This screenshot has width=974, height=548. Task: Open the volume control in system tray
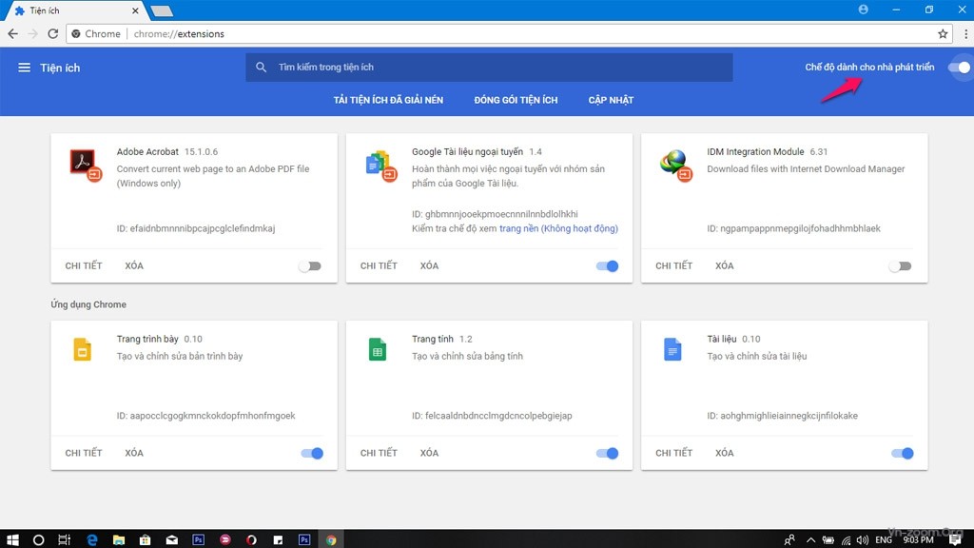click(x=862, y=540)
